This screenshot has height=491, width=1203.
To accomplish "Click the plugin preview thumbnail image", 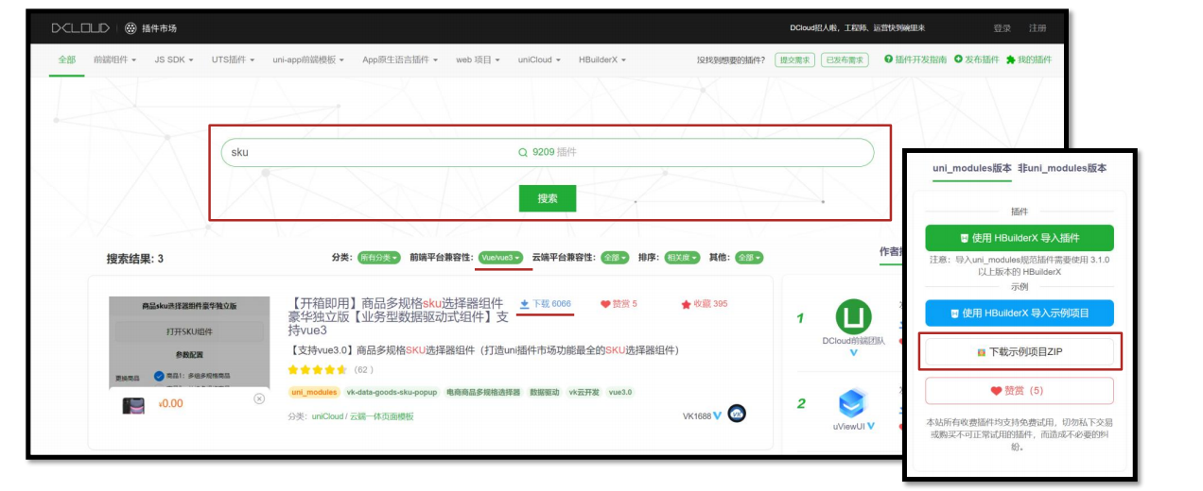I will click(187, 359).
